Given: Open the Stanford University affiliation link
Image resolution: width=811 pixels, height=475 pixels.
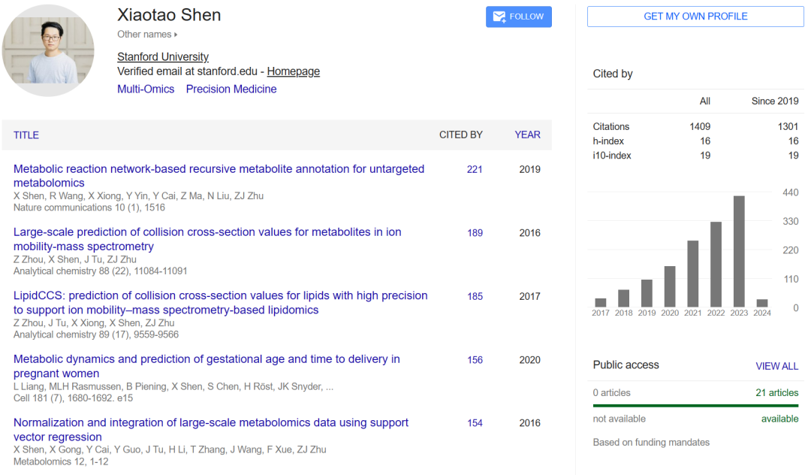Looking at the screenshot, I should (x=163, y=57).
